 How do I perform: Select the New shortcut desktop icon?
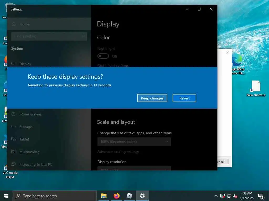click(256, 89)
